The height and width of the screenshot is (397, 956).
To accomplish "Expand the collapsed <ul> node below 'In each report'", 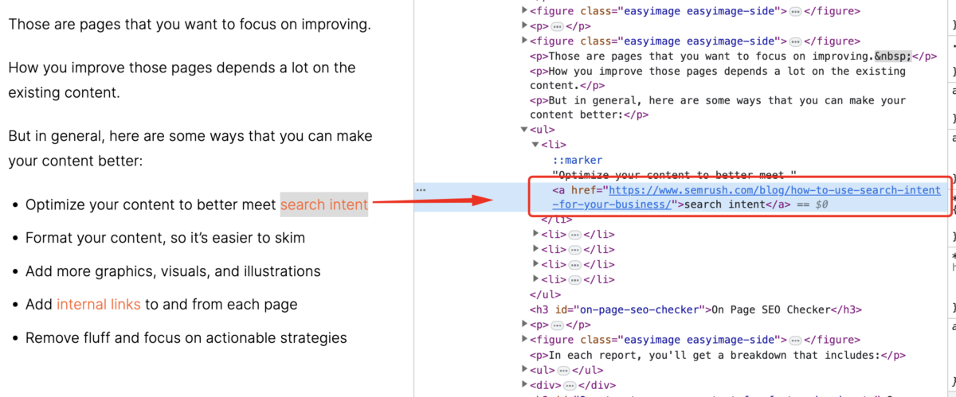I will 524,371.
